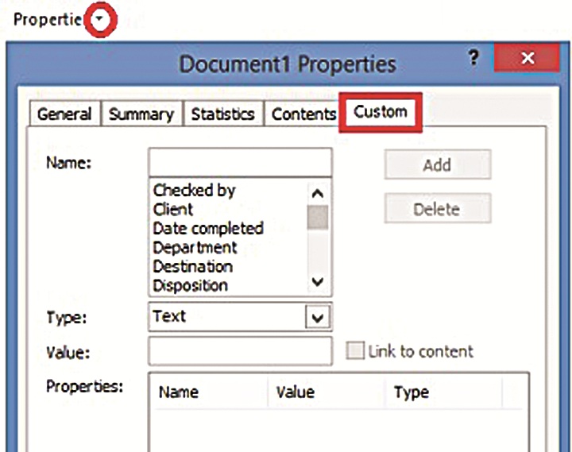Image resolution: width=572 pixels, height=452 pixels.
Task: Go to the Contents tab
Action: tap(303, 114)
